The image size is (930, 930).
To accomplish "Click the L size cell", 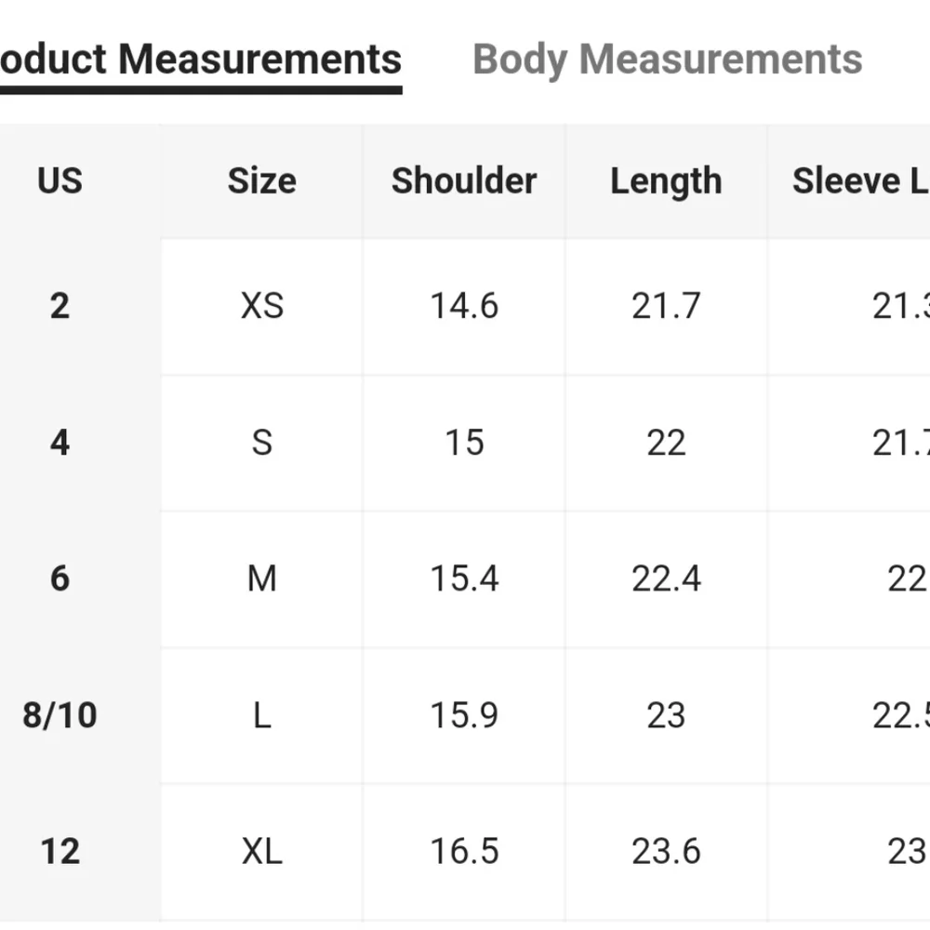I will [261, 715].
